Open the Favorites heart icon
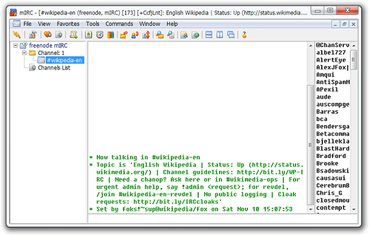The image size is (370, 236). pos(48,35)
